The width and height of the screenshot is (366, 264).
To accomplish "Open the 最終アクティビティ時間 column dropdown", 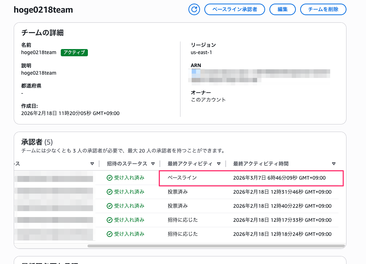I will (x=333, y=163).
